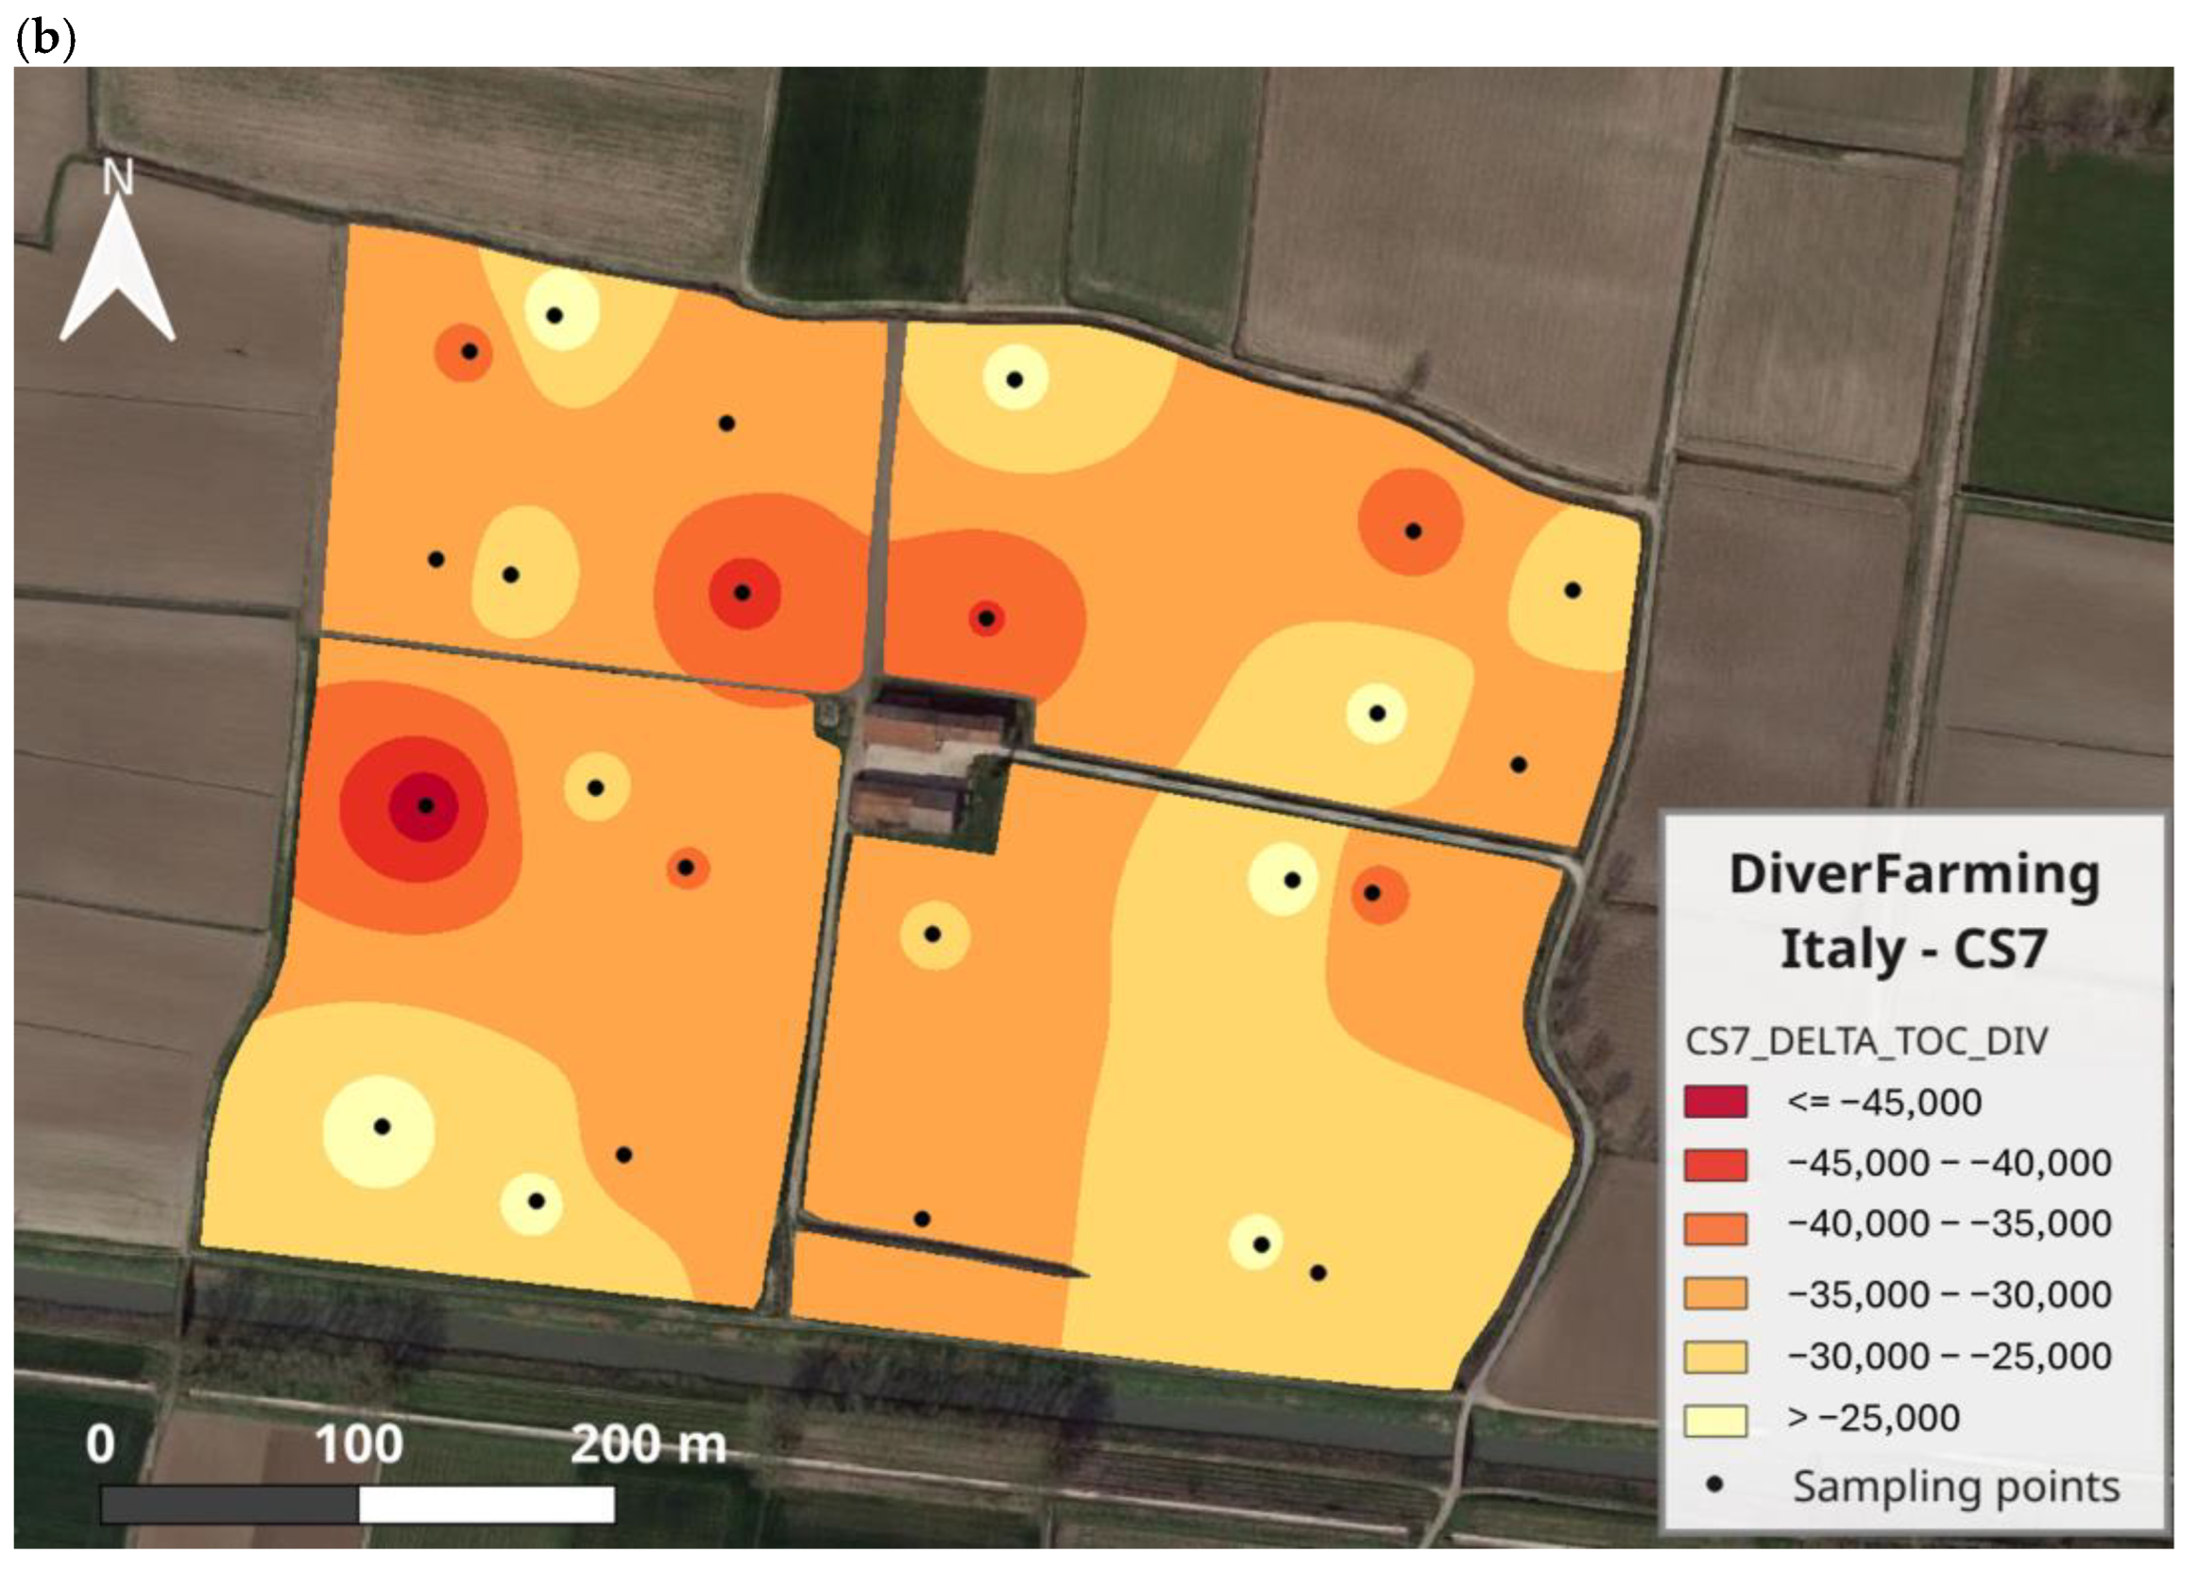Screen dimensions: 2197x1570
Task: Click the 0 scale bar label
Action: [x=100, y=1444]
